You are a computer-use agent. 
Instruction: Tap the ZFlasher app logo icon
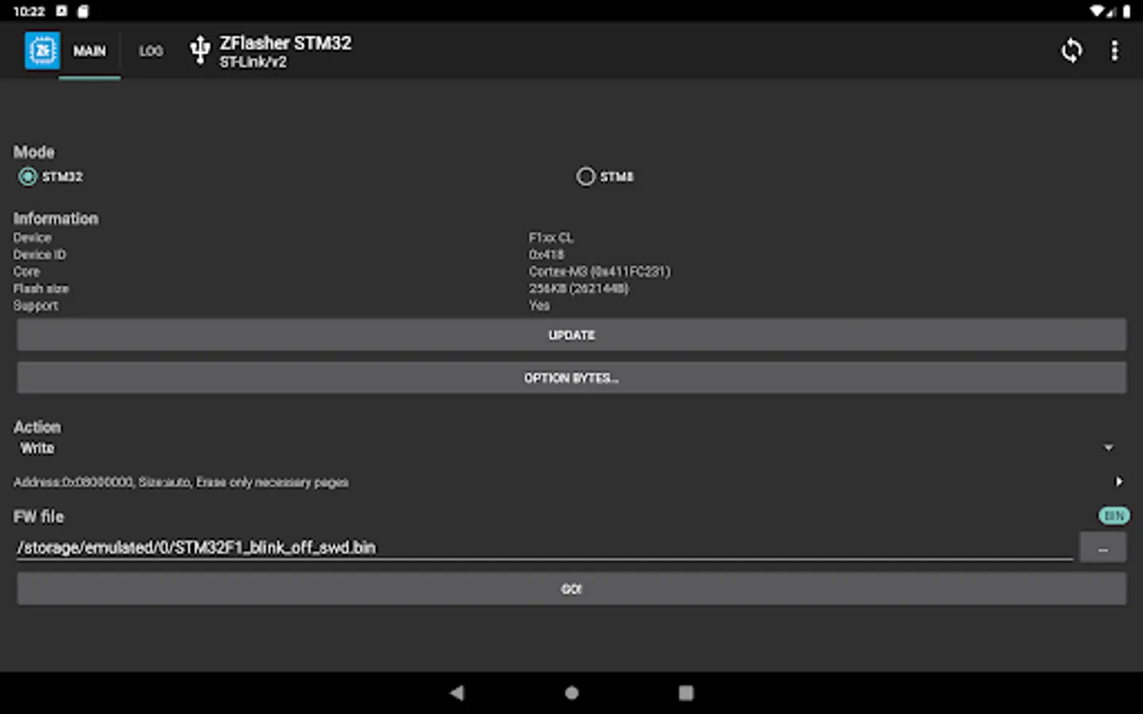pyautogui.click(x=42, y=51)
